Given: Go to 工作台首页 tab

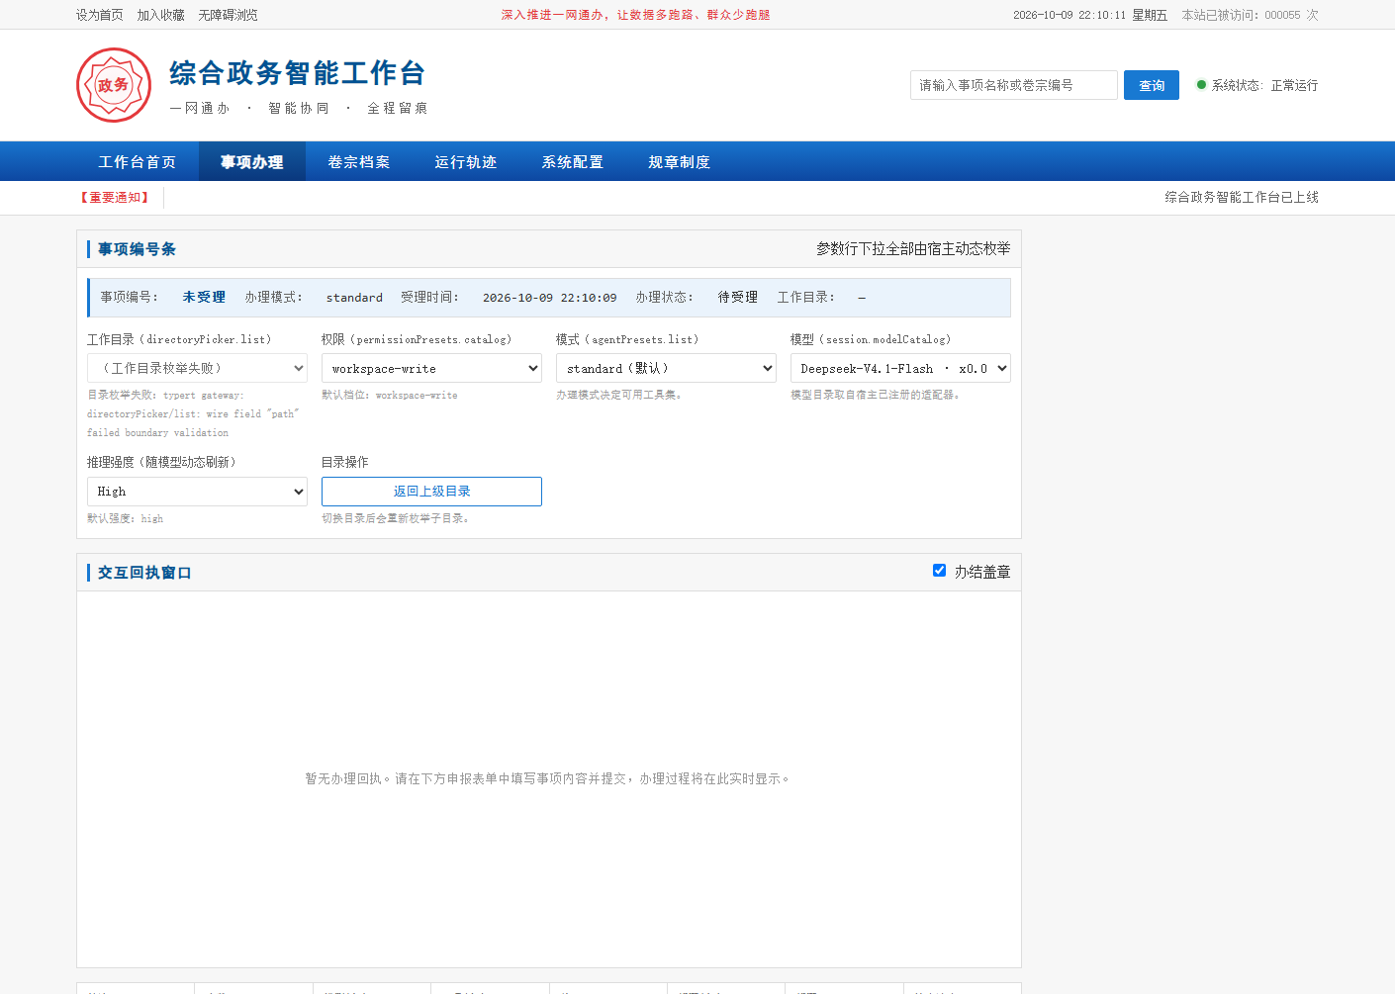Looking at the screenshot, I should tap(138, 162).
